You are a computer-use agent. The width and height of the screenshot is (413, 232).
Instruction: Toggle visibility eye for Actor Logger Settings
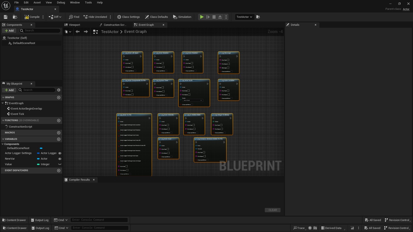coord(60,153)
